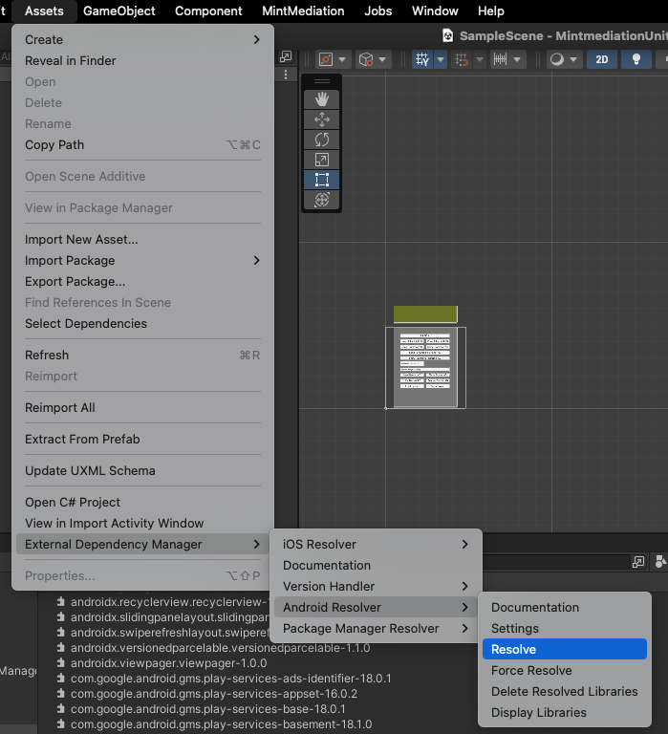Select the Move tool

[x=322, y=119]
